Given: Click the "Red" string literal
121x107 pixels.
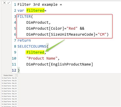Looking at the screenshot, I should (72, 28).
